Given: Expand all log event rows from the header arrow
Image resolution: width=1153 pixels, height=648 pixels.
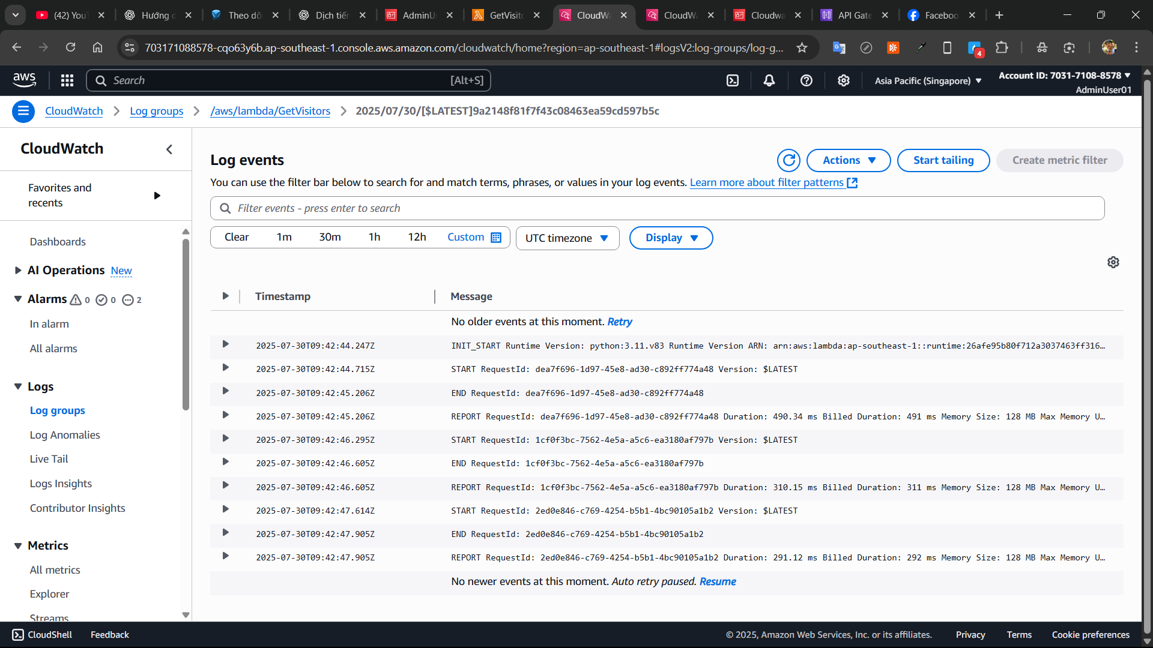Looking at the screenshot, I should pyautogui.click(x=225, y=296).
